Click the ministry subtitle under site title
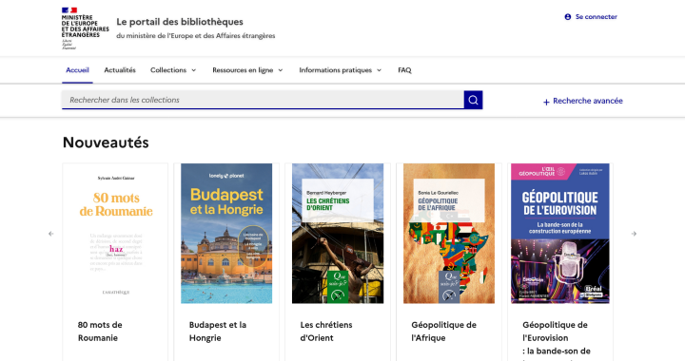The image size is (685, 361). pyautogui.click(x=196, y=36)
